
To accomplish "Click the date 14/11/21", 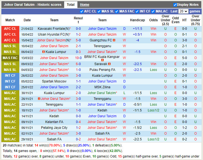I will (x=27, y=116).
